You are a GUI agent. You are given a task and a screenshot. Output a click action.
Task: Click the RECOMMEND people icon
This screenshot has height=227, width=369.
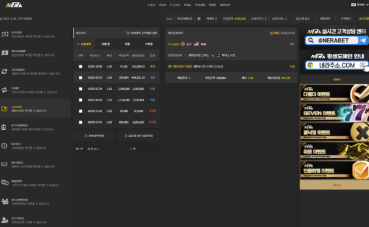tap(5, 201)
